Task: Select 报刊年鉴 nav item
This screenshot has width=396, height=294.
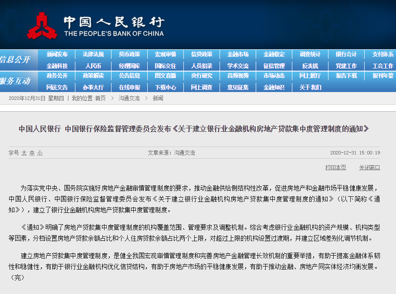Action: click(x=382, y=75)
